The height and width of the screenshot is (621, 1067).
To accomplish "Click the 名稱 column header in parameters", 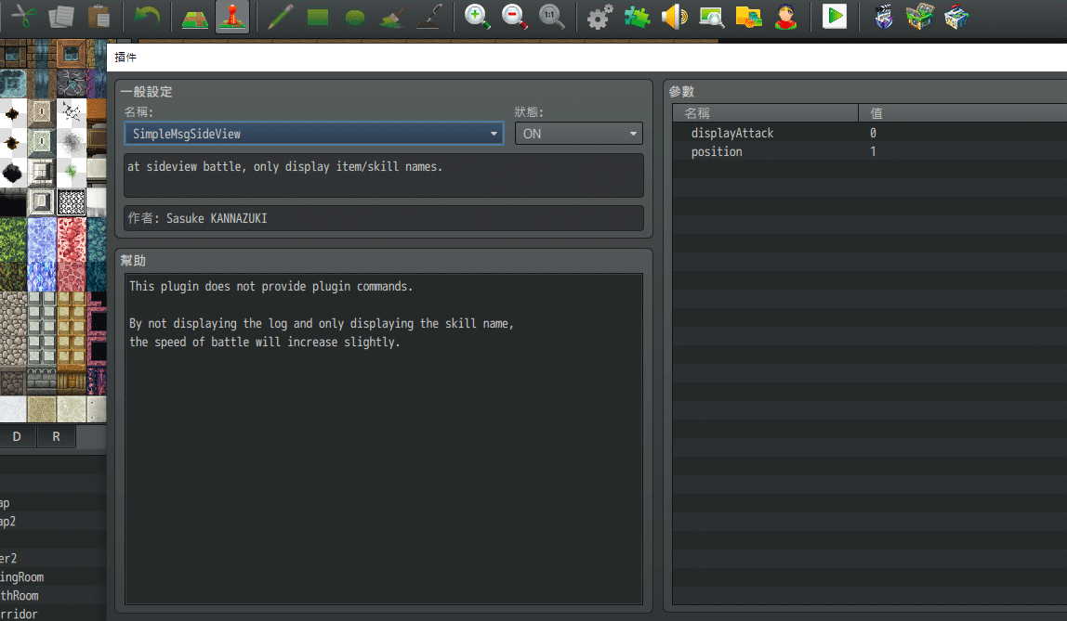I will [765, 113].
